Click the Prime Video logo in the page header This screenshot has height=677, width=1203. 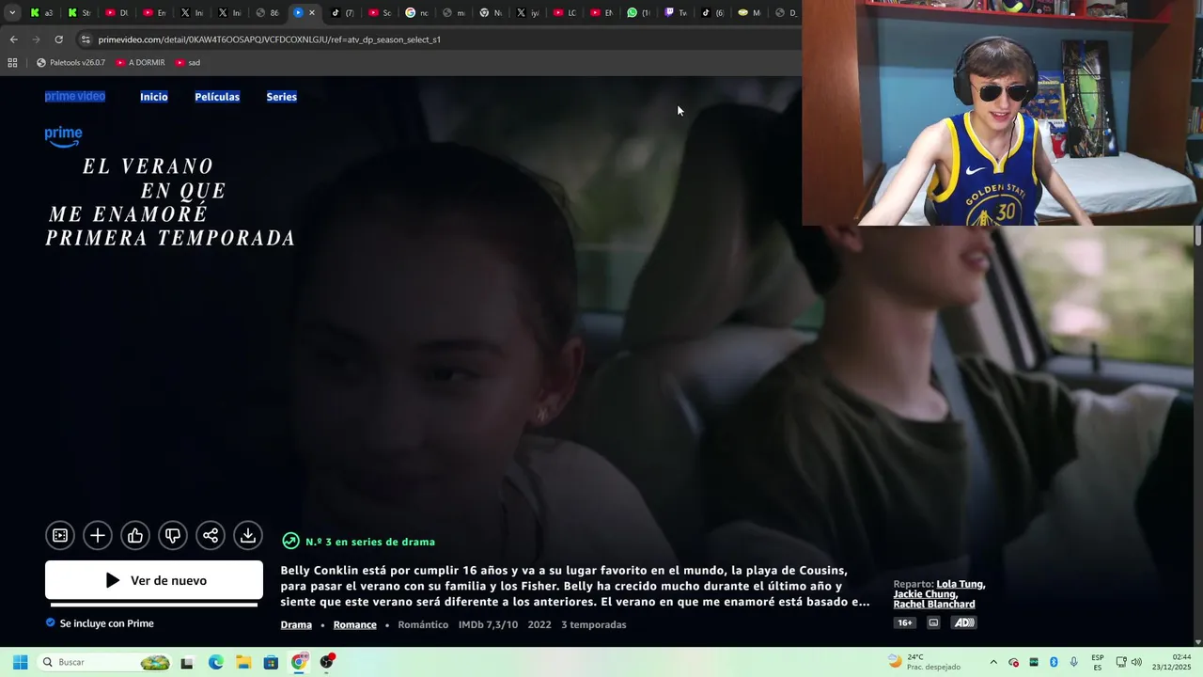(75, 96)
